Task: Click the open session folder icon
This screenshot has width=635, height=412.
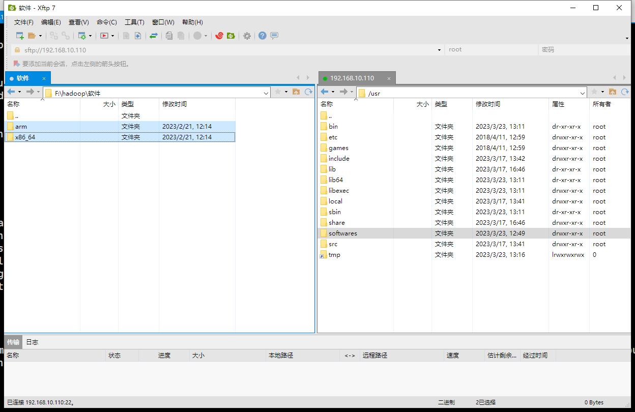Action: [32, 36]
